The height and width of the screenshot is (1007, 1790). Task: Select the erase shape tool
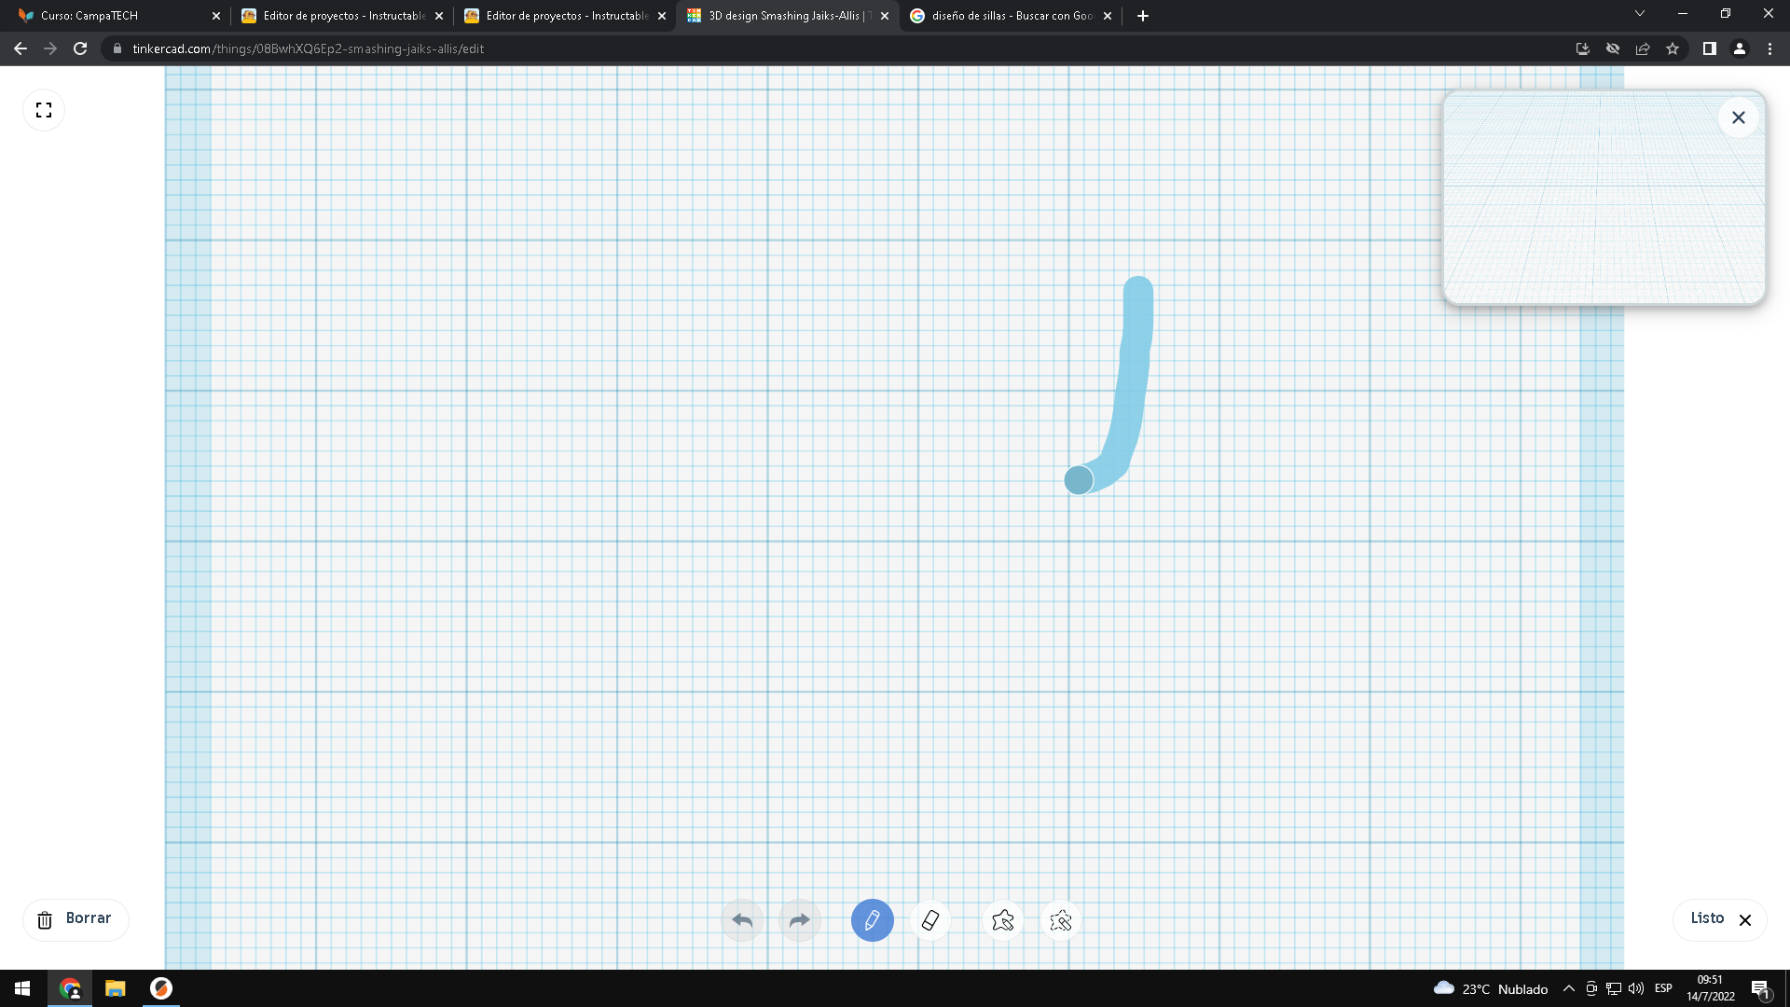[1061, 920]
